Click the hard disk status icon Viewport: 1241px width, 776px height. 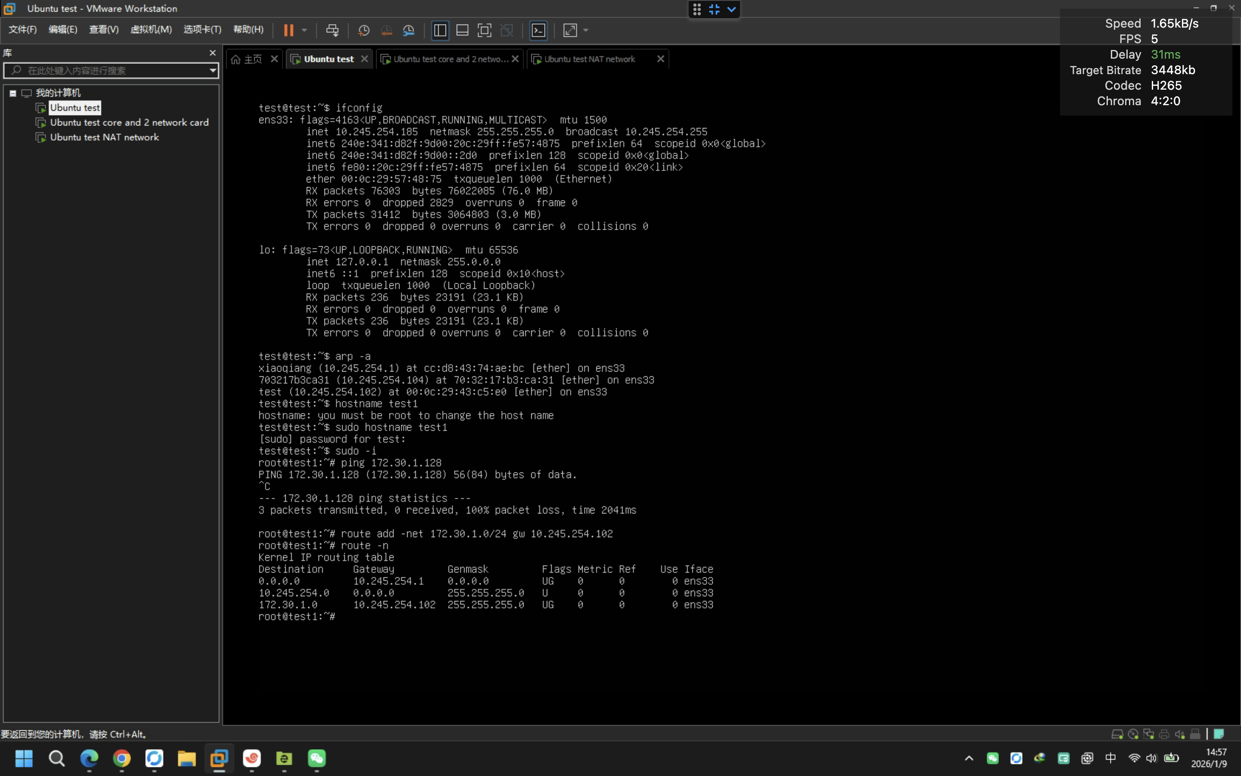tap(1118, 733)
